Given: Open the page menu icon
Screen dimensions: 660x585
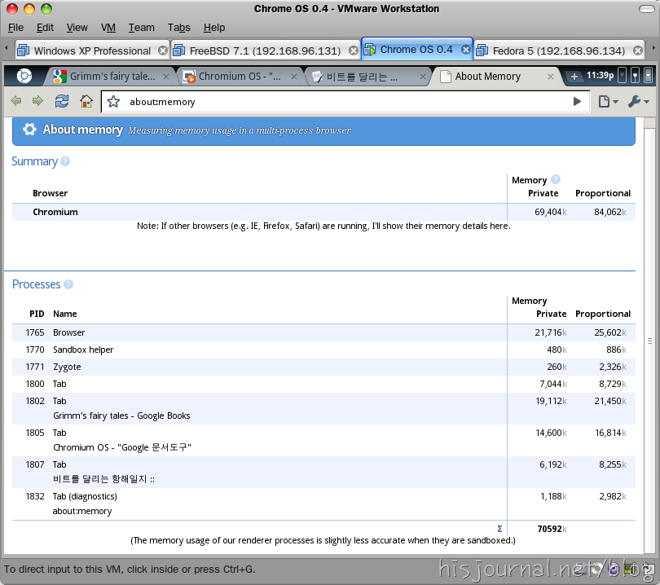Looking at the screenshot, I should (x=608, y=101).
